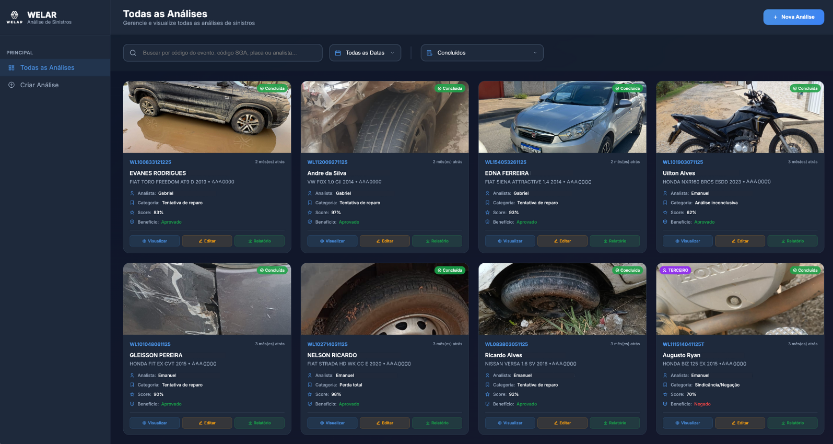Open the NELSON RICARDO tire thumbnail
This screenshot has height=444, width=833.
[x=385, y=299]
